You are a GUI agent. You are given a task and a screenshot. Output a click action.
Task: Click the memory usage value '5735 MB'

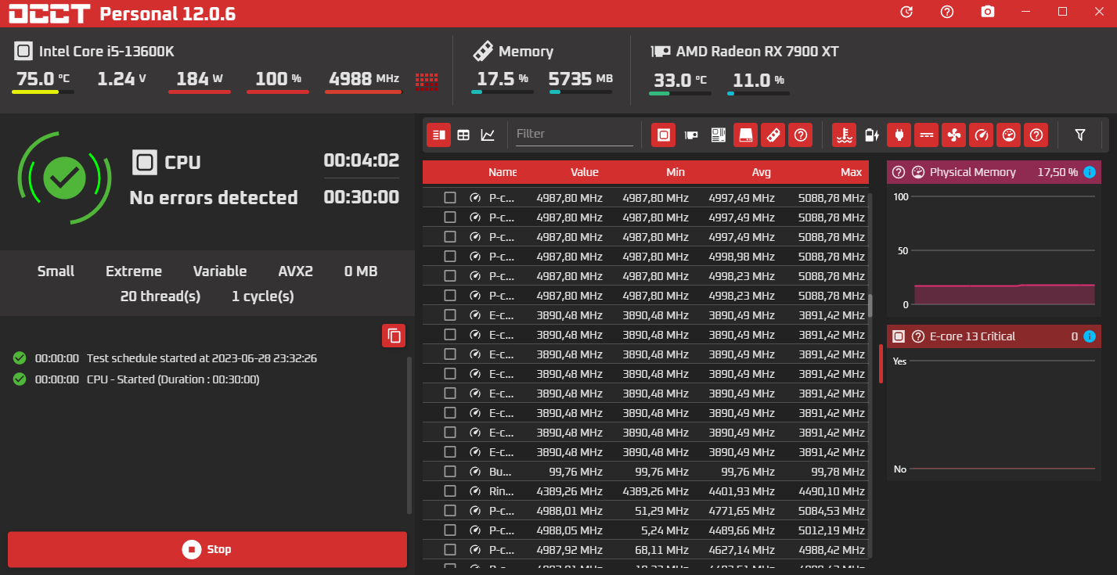pyautogui.click(x=581, y=79)
